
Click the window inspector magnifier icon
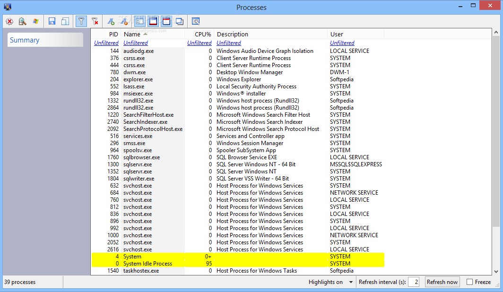pos(196,21)
